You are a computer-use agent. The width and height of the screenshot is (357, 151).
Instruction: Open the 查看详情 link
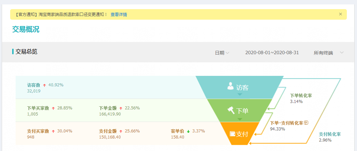click(x=119, y=15)
